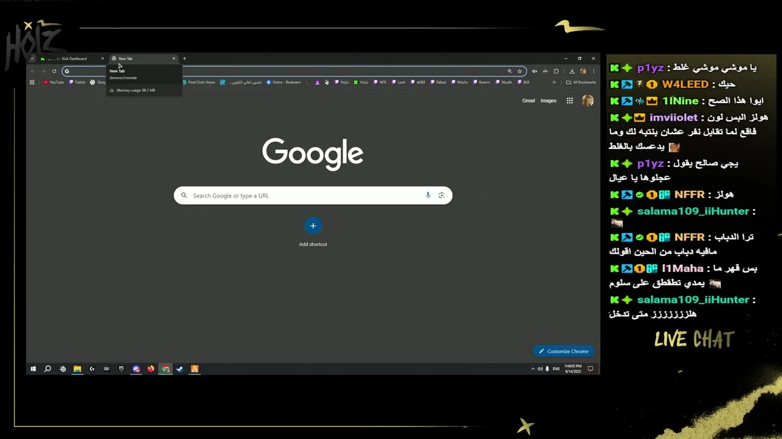Screen dimensions: 782x439
Task: Select the New Tab tab
Action: (142, 59)
